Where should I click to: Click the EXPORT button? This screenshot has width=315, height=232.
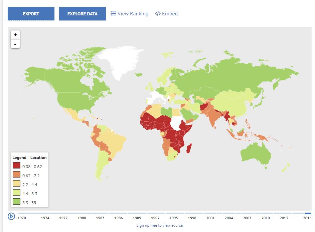tap(31, 14)
